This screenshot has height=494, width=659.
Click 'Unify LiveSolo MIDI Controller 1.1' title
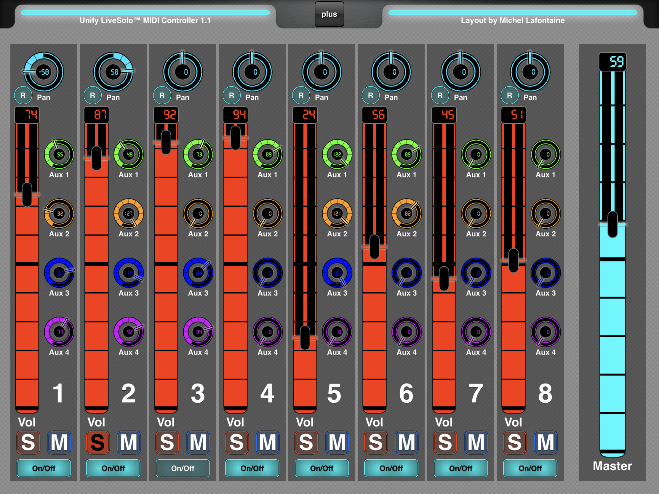pos(145,20)
